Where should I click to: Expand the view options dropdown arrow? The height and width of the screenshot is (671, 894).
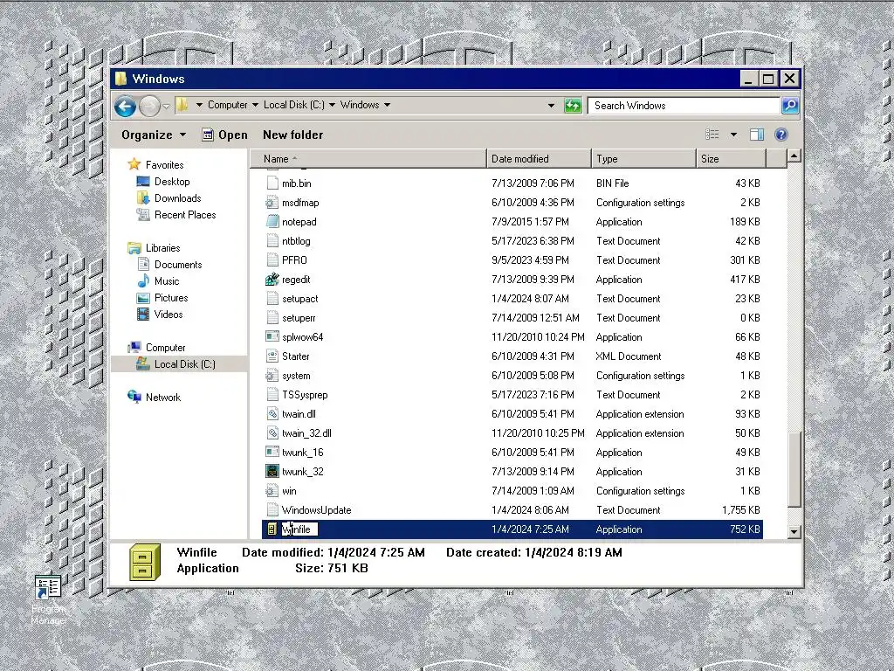(x=733, y=135)
